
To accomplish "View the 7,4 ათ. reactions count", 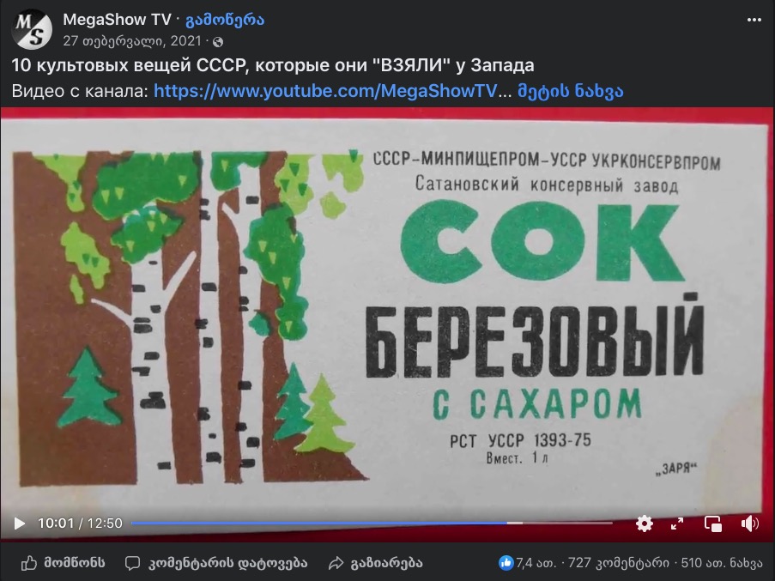I will point(527,563).
